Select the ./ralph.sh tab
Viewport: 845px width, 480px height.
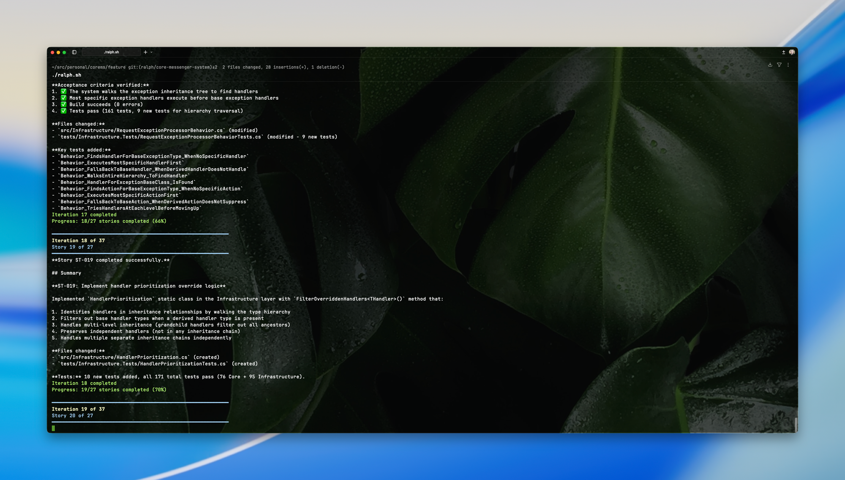coord(111,52)
